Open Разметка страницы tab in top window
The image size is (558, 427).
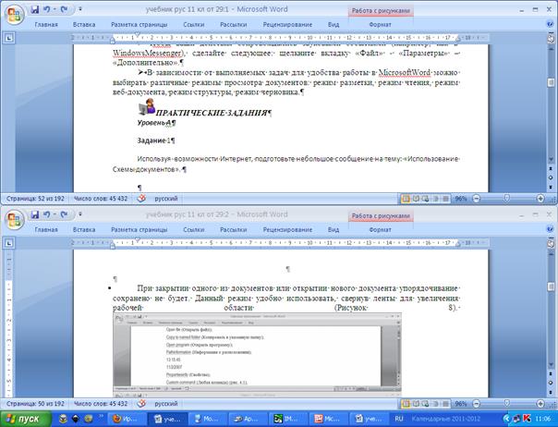(139, 25)
